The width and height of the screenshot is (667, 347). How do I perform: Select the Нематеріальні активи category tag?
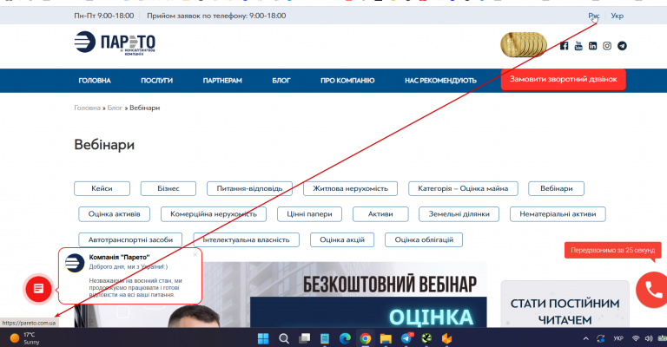[558, 214]
